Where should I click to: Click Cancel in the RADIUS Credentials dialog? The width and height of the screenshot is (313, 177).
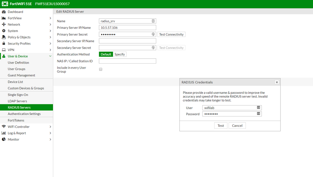pyautogui.click(x=237, y=126)
